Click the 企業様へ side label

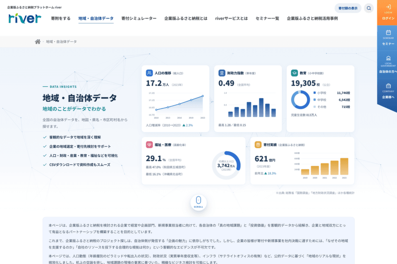[x=388, y=97]
